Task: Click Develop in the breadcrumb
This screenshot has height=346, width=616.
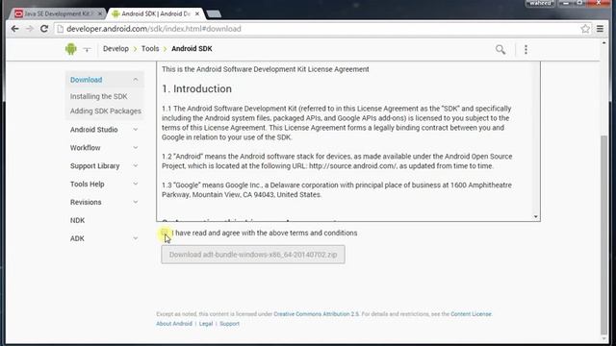Action: pyautogui.click(x=115, y=49)
